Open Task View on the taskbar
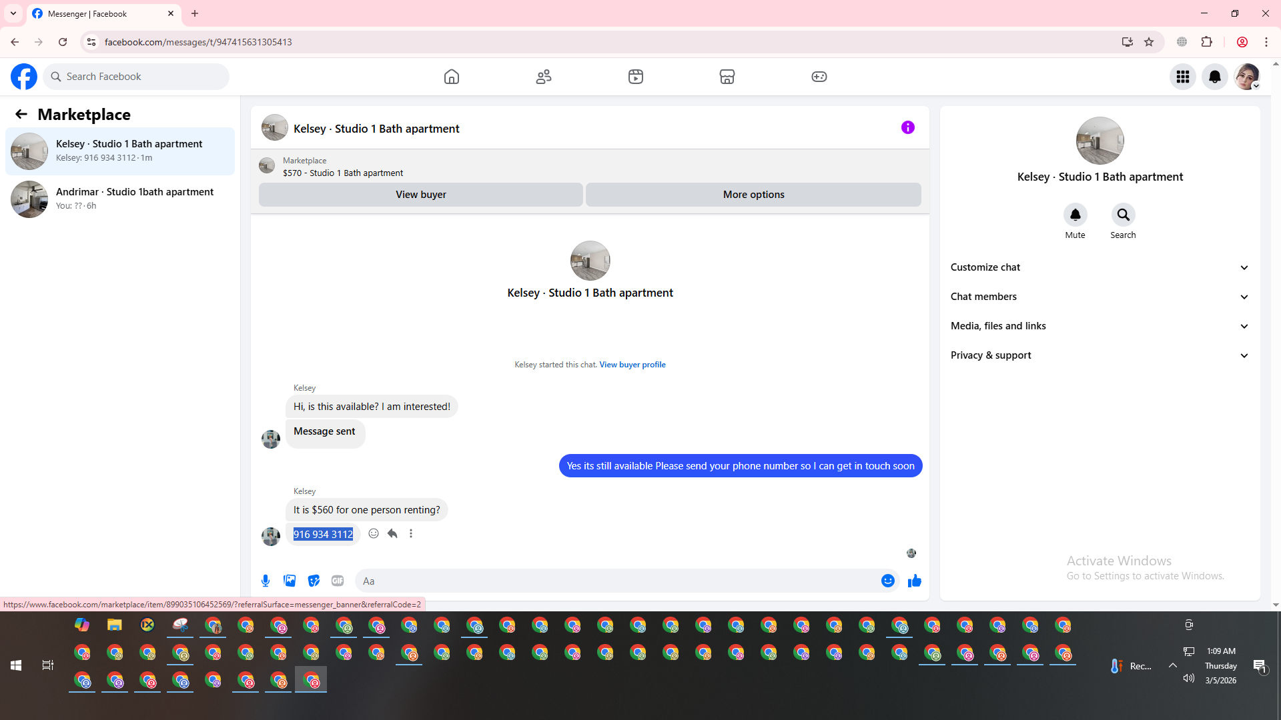 pyautogui.click(x=48, y=665)
